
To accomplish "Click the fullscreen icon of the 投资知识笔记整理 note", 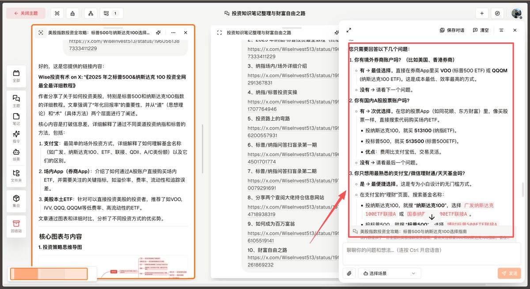I will point(219,33).
